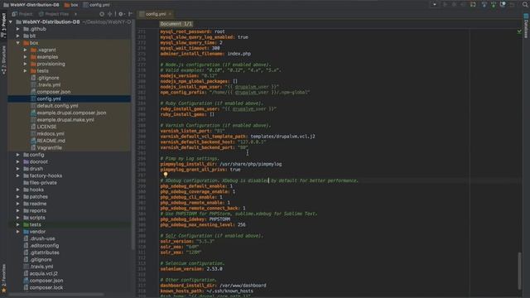This screenshot has width=530, height=298.
Task: Click the editor vertical scrollbar thumb
Action: [519, 271]
